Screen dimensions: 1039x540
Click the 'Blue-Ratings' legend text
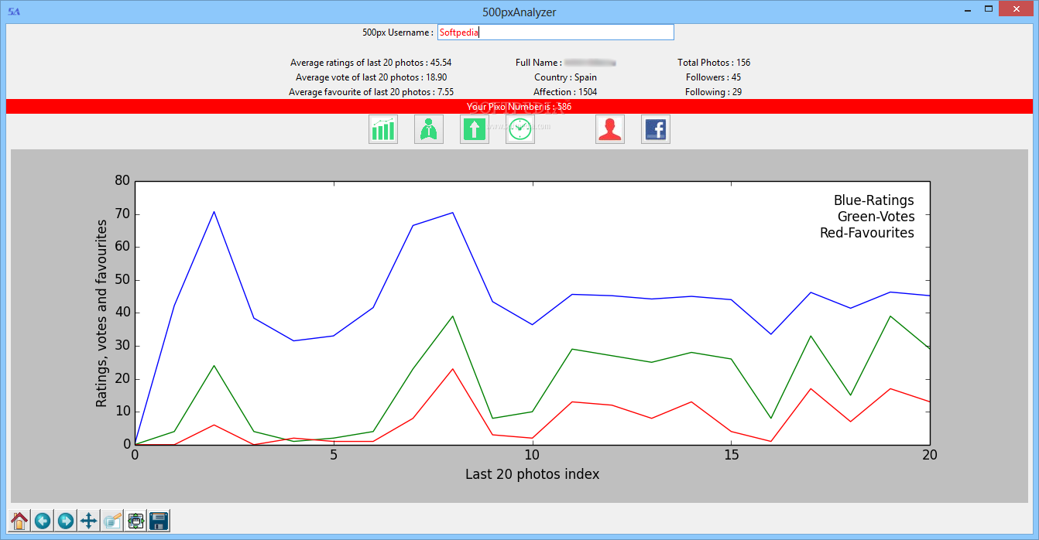(874, 200)
